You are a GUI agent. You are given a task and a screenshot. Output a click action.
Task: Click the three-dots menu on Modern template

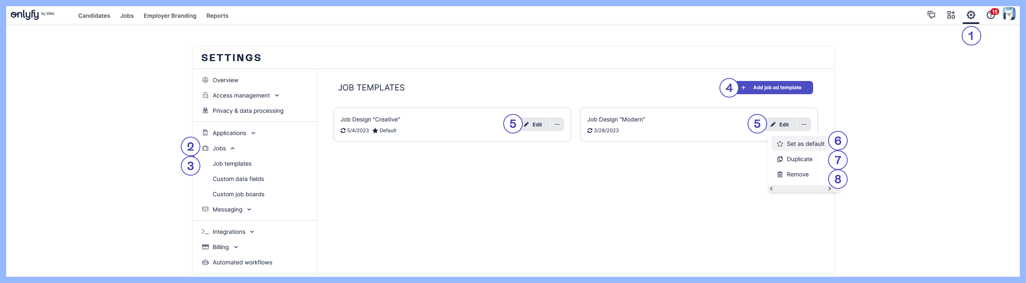coord(804,124)
